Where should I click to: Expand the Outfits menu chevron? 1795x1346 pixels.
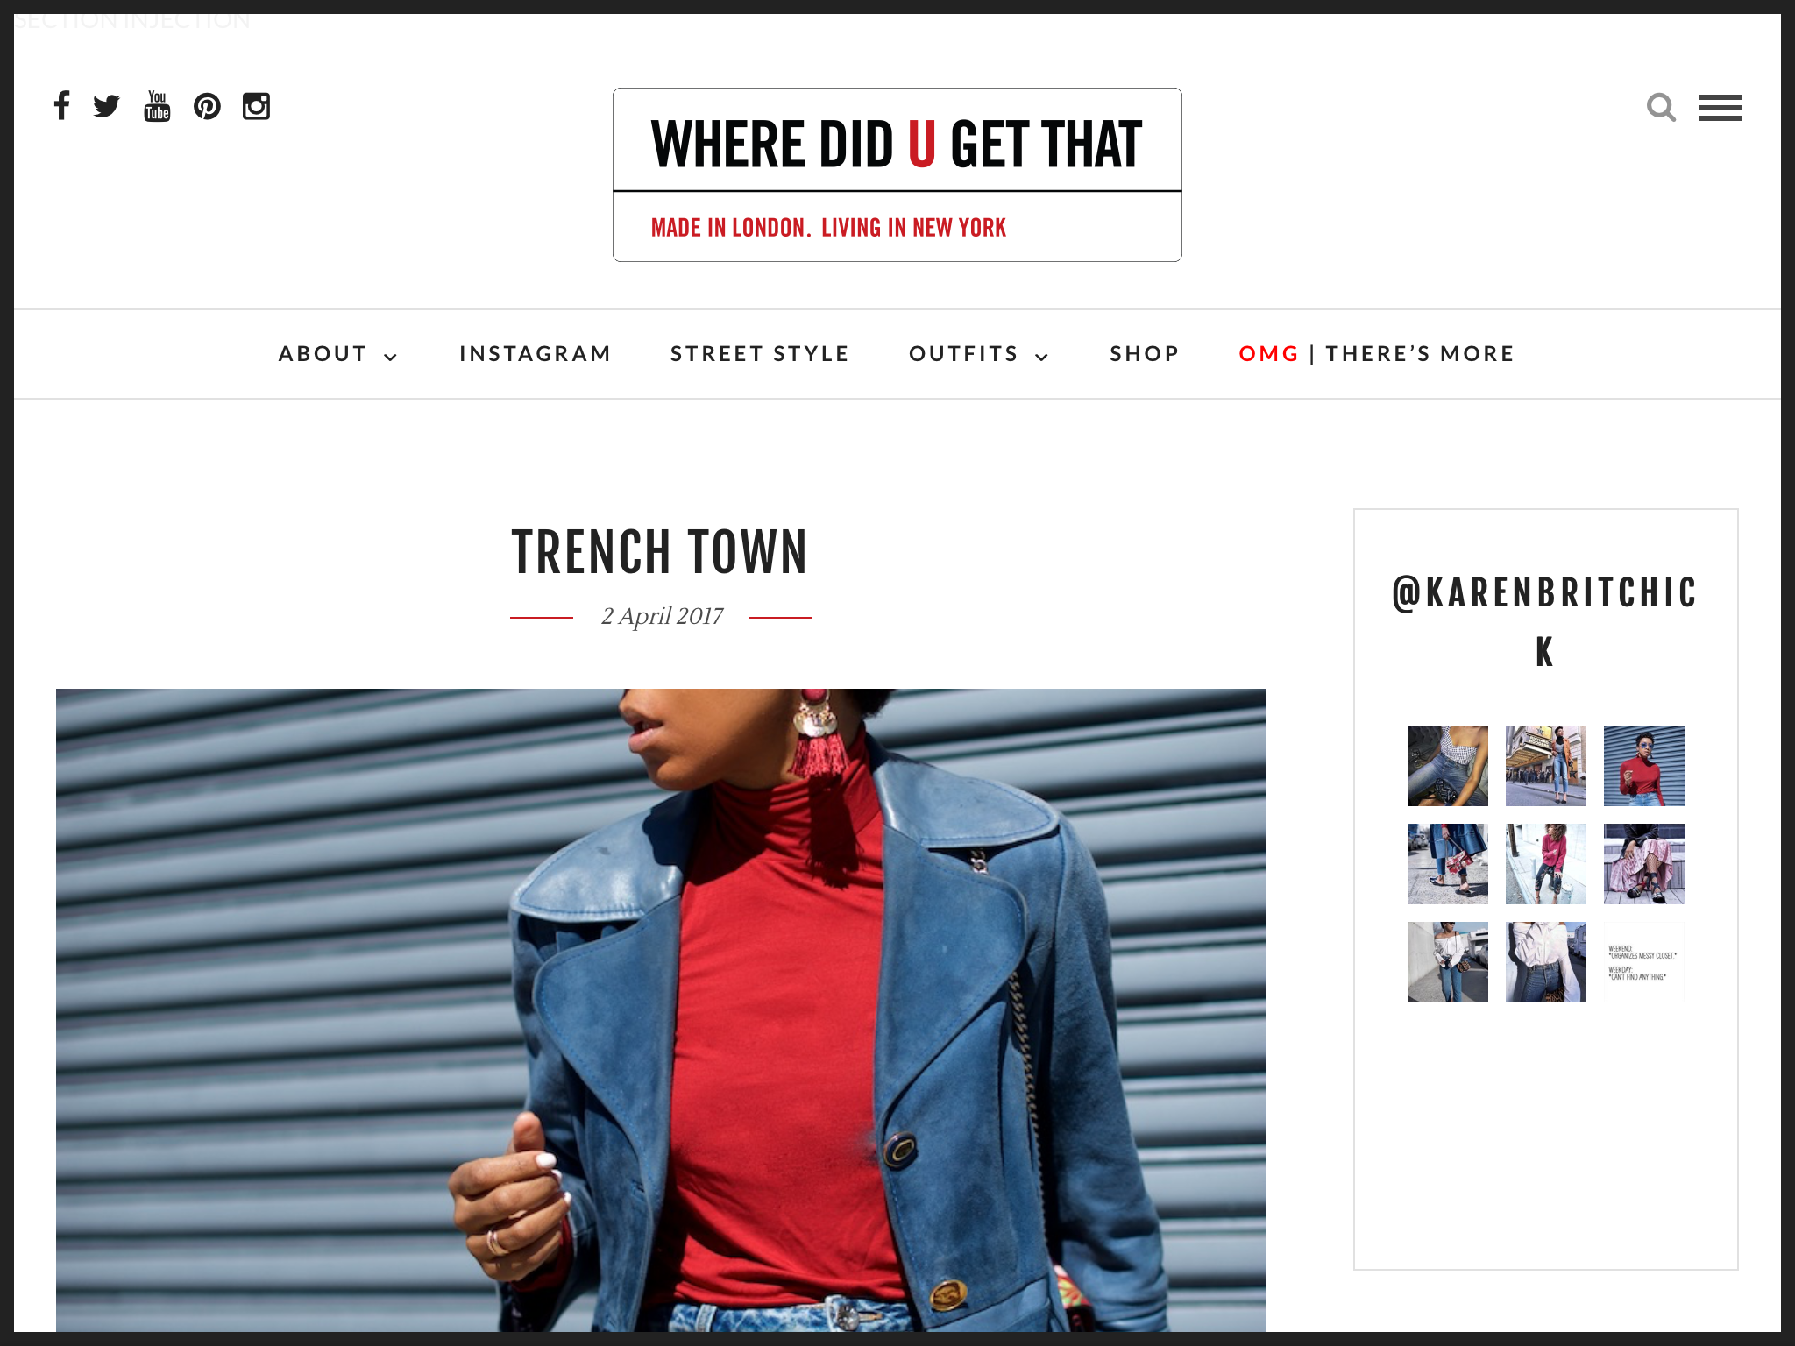[1042, 356]
